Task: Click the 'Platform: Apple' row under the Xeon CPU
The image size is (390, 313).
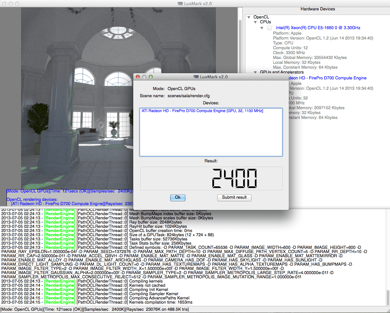Action: 287,33
